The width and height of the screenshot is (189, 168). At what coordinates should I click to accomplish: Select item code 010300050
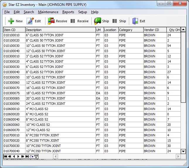[x=11, y=77]
